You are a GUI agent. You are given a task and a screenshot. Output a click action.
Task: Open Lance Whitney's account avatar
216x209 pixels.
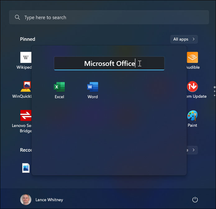(x=26, y=199)
